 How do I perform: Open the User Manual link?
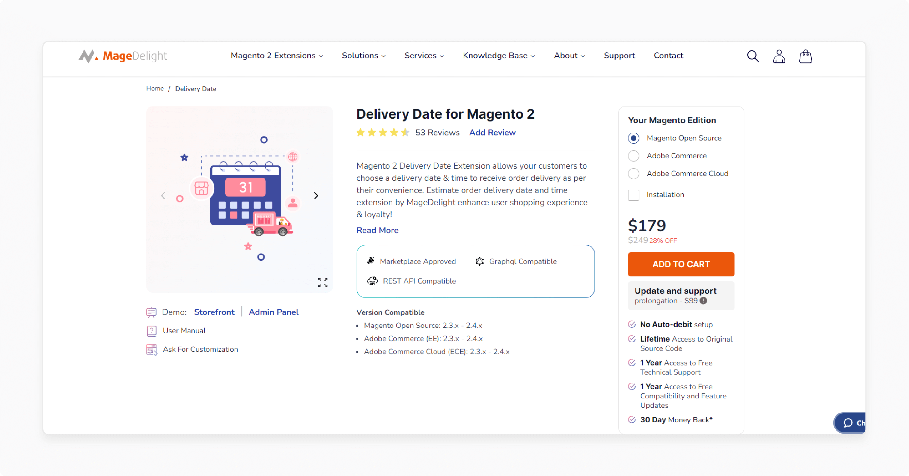(184, 331)
